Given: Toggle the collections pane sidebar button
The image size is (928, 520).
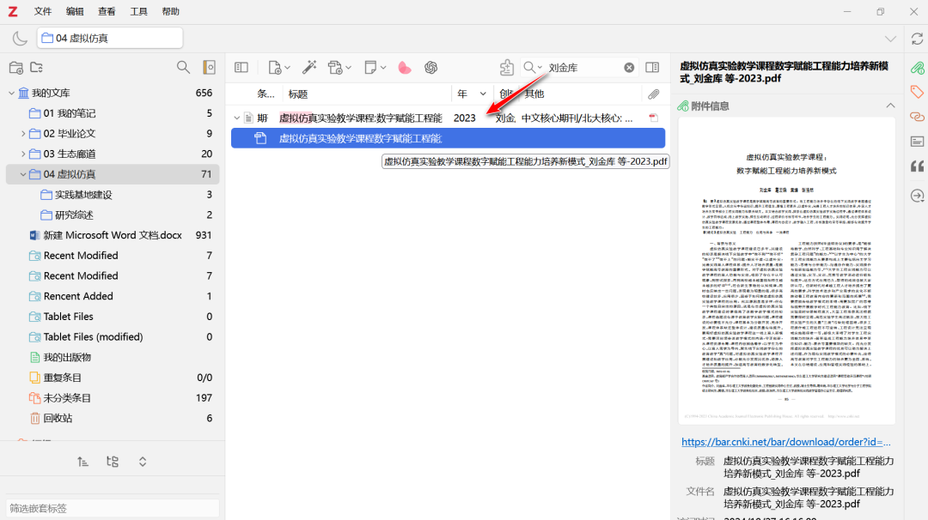Looking at the screenshot, I should 241,67.
